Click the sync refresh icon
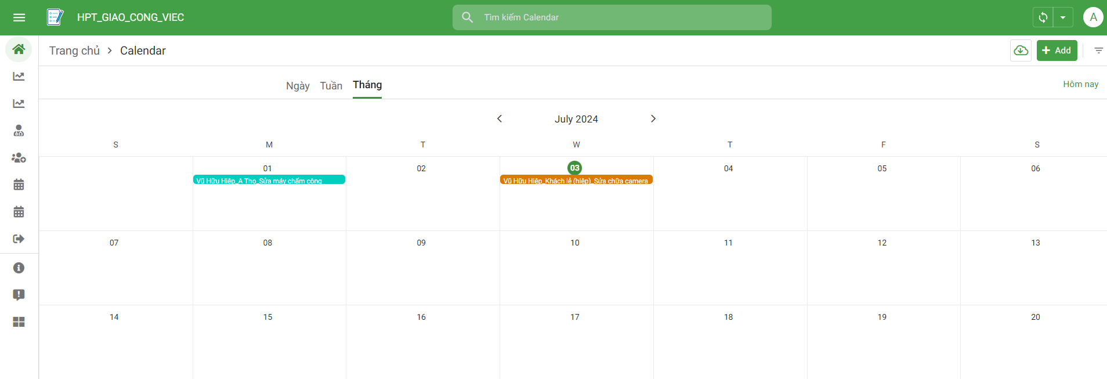 coord(1043,17)
